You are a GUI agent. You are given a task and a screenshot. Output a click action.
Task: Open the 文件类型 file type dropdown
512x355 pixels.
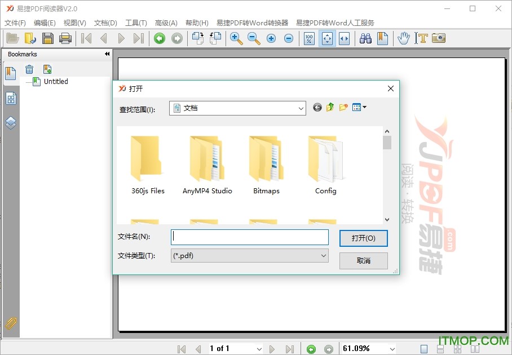[x=324, y=256]
